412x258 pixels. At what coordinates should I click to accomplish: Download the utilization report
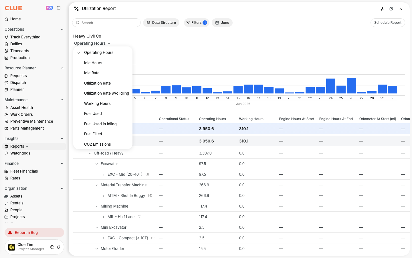point(400,9)
